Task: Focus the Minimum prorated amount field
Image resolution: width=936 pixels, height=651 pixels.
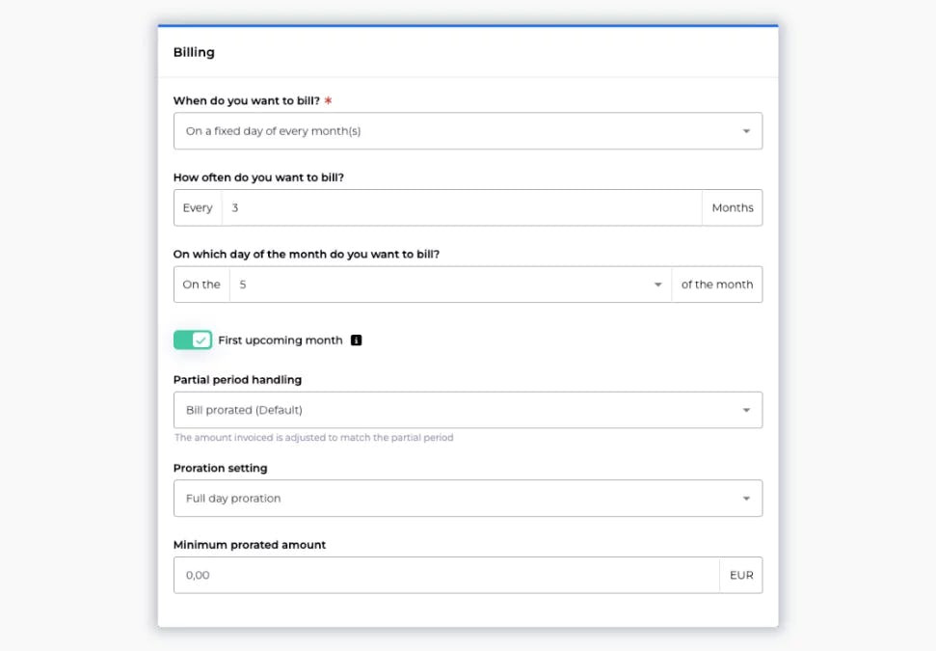Action: pos(445,576)
